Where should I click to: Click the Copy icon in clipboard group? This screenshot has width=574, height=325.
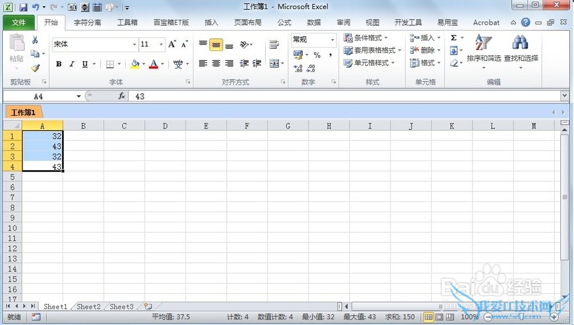pyautogui.click(x=35, y=54)
